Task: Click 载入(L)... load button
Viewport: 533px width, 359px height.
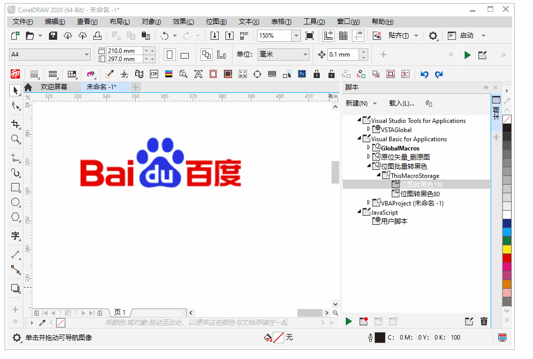Action: 401,104
